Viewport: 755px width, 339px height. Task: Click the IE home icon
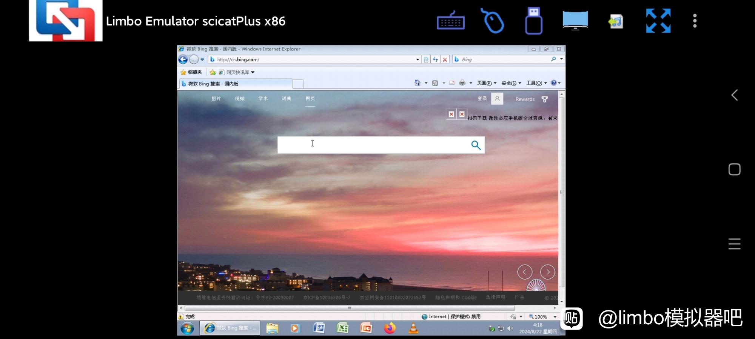tap(417, 83)
